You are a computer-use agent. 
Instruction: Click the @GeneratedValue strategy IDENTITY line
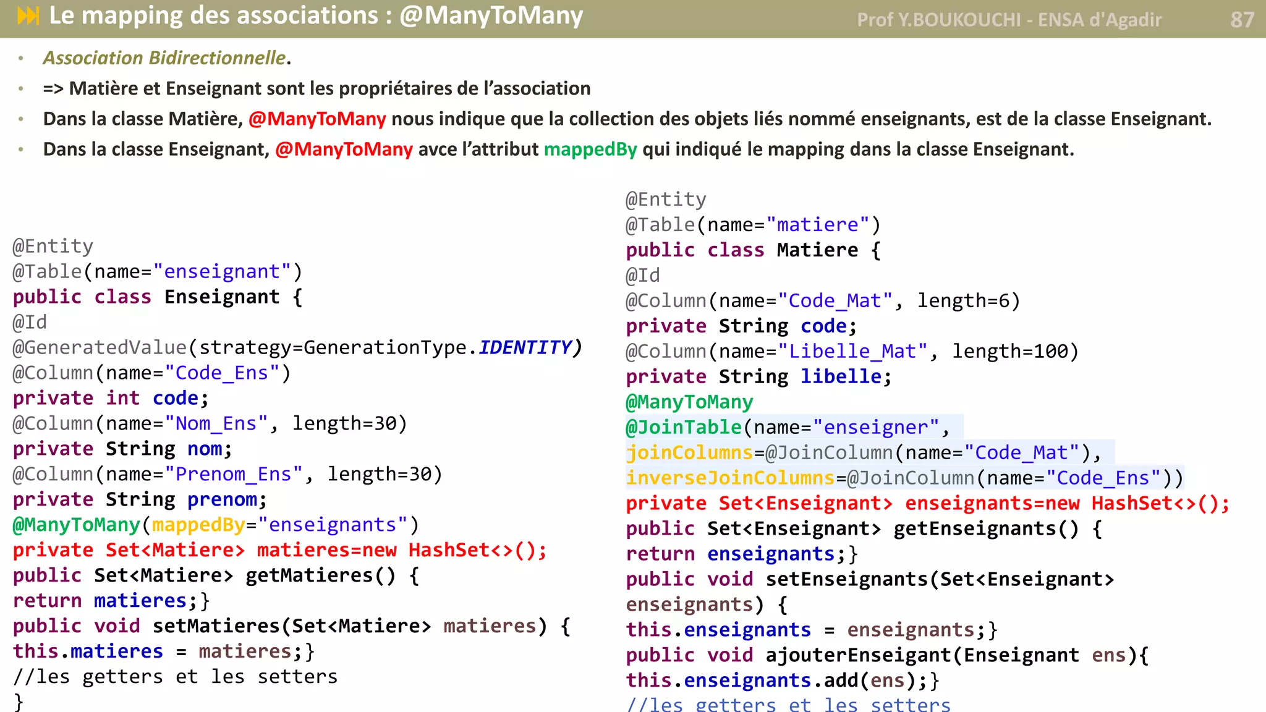pyautogui.click(x=297, y=348)
